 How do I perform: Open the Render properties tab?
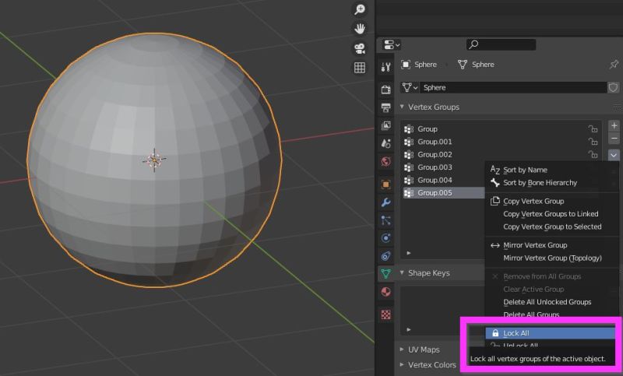point(385,90)
